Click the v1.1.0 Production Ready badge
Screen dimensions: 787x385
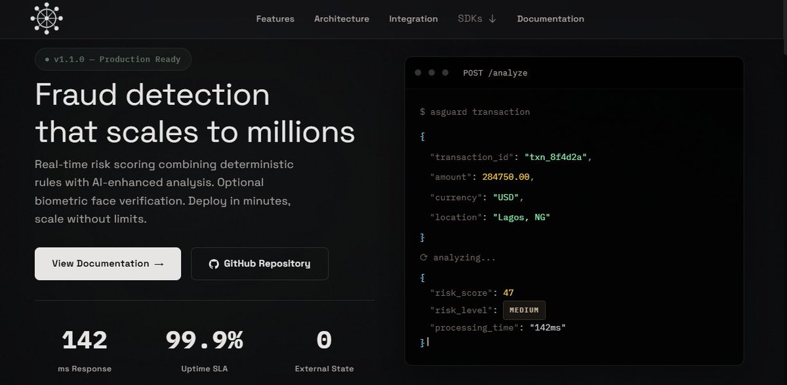coord(113,59)
